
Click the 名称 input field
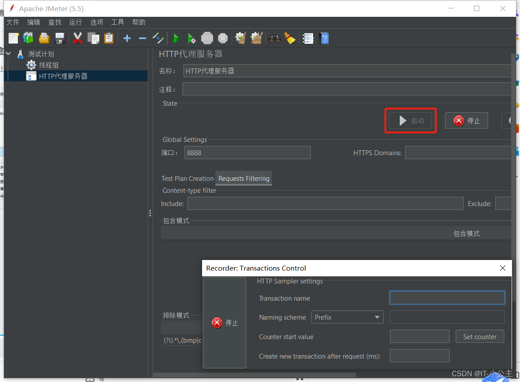[x=347, y=71]
